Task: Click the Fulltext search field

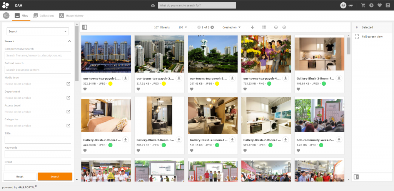Action: pos(38,70)
